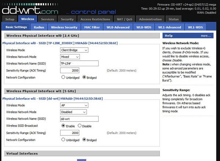
Task: Open the Setup tab
Action: tap(10, 19)
